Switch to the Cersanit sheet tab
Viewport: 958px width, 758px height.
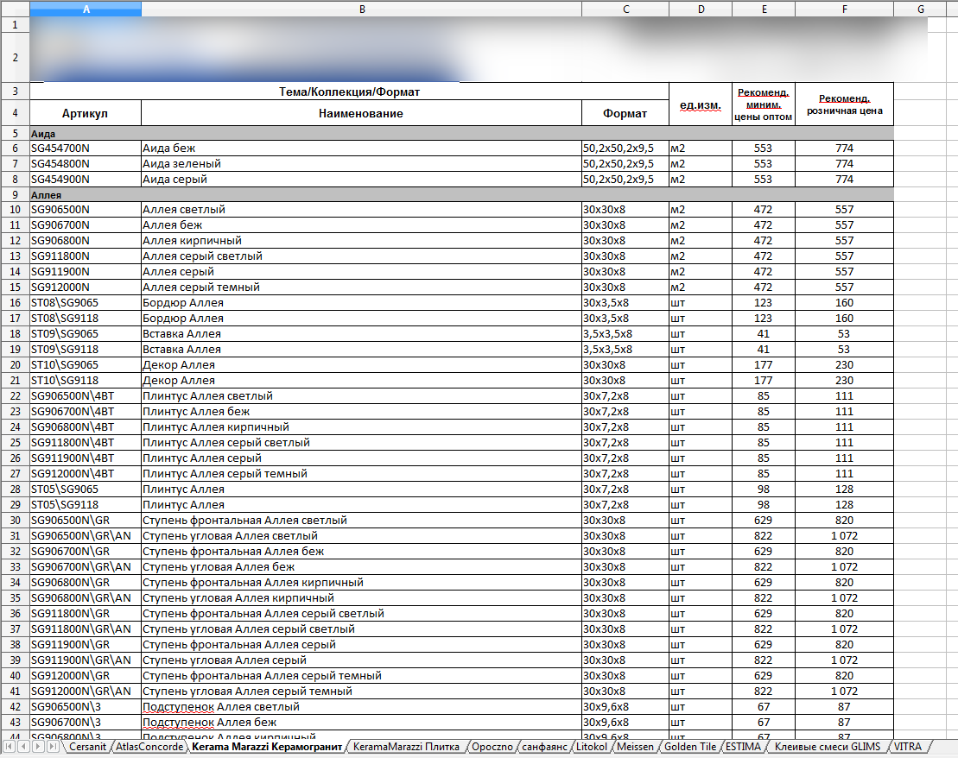pyautogui.click(x=87, y=746)
